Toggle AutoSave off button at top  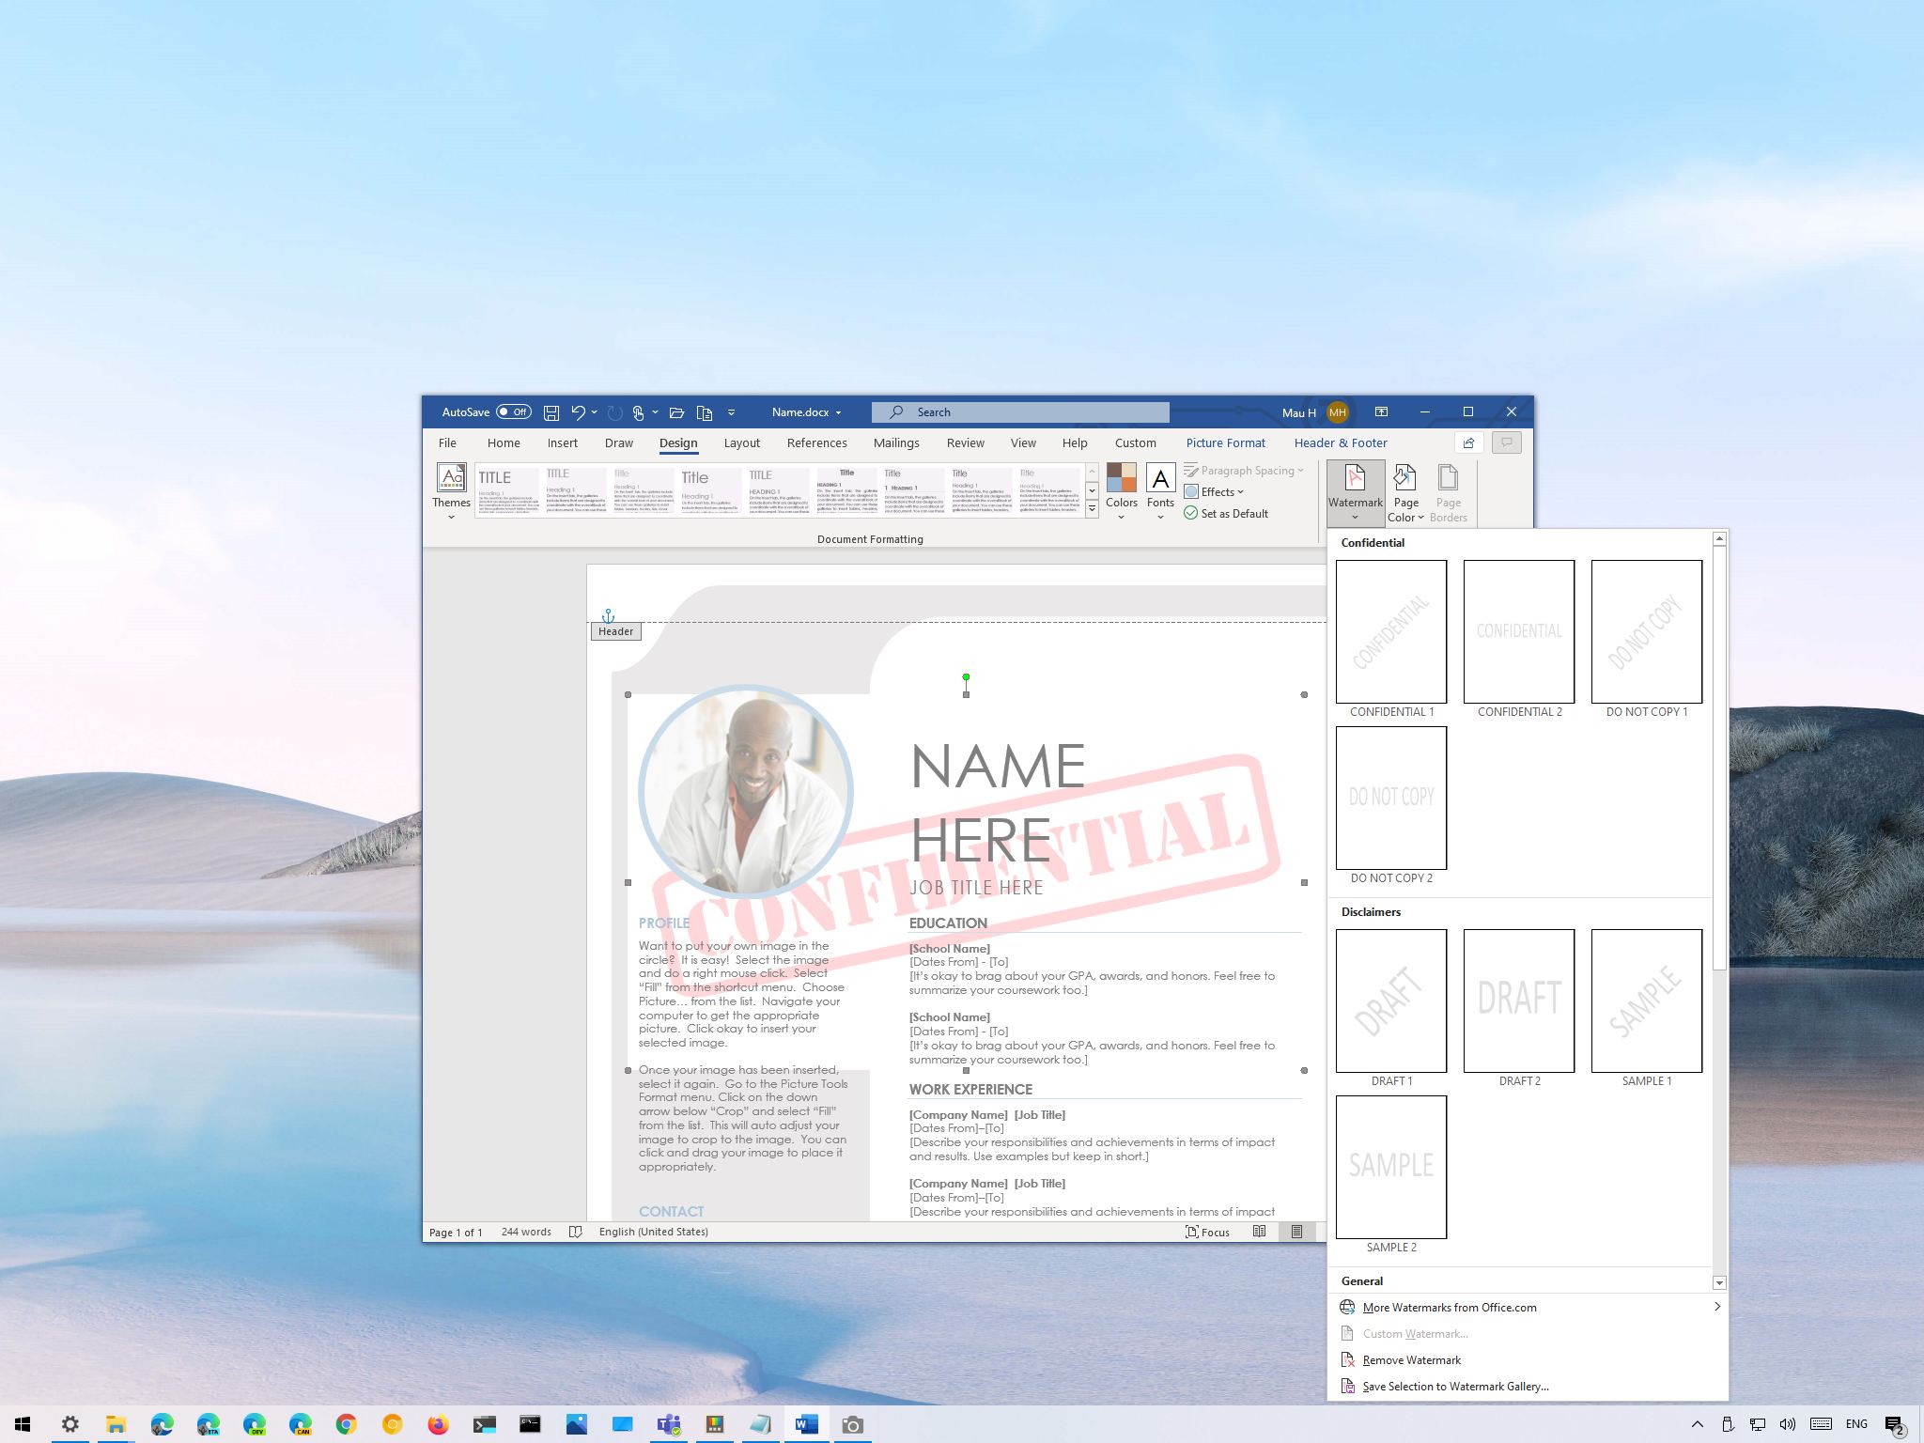(517, 412)
